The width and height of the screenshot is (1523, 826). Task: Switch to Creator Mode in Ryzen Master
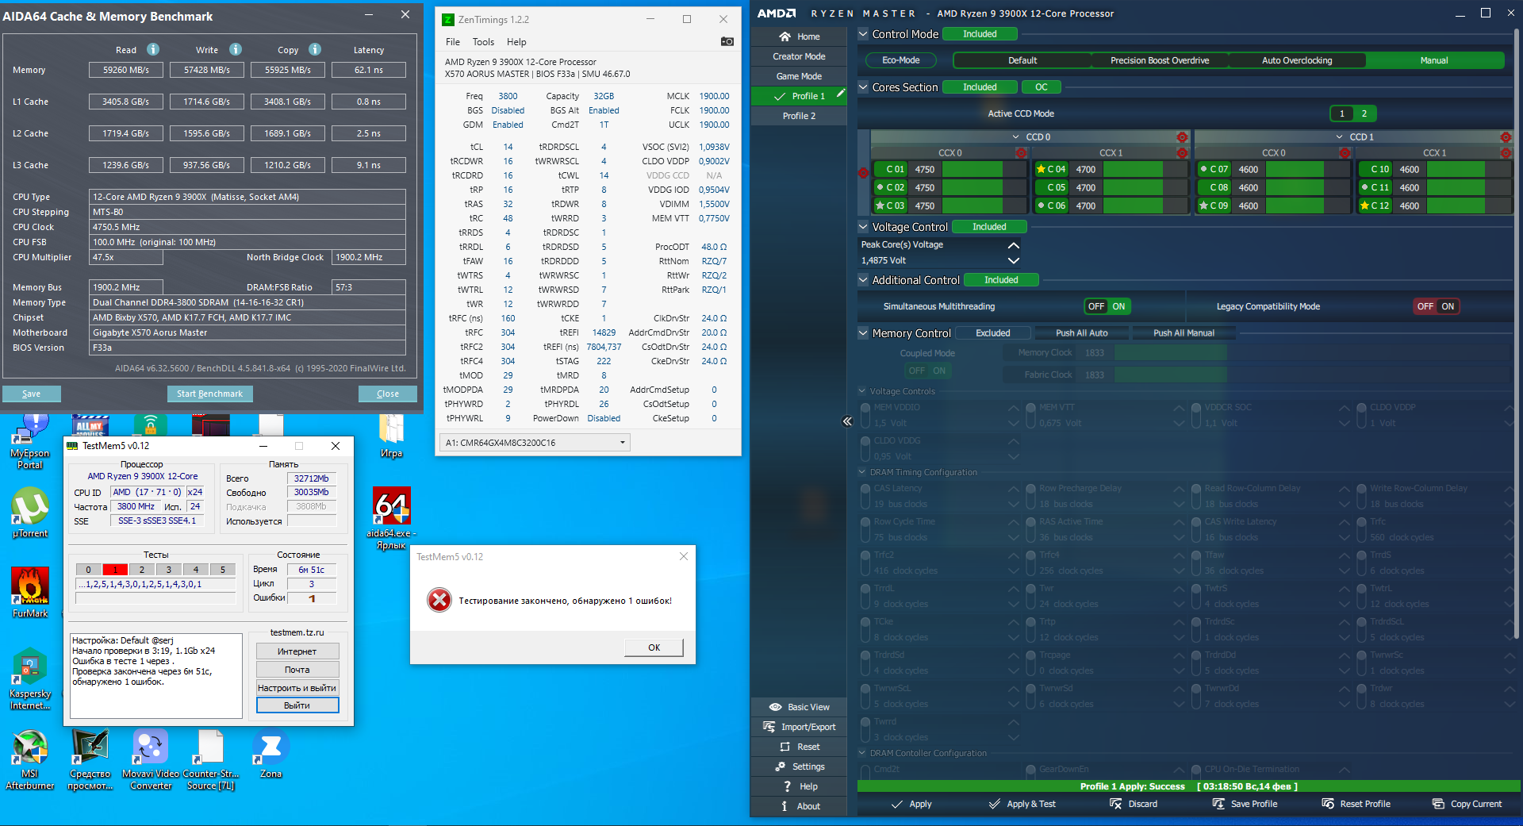coord(800,56)
